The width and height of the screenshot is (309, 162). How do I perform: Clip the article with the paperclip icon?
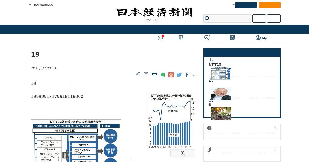coord(138,74)
